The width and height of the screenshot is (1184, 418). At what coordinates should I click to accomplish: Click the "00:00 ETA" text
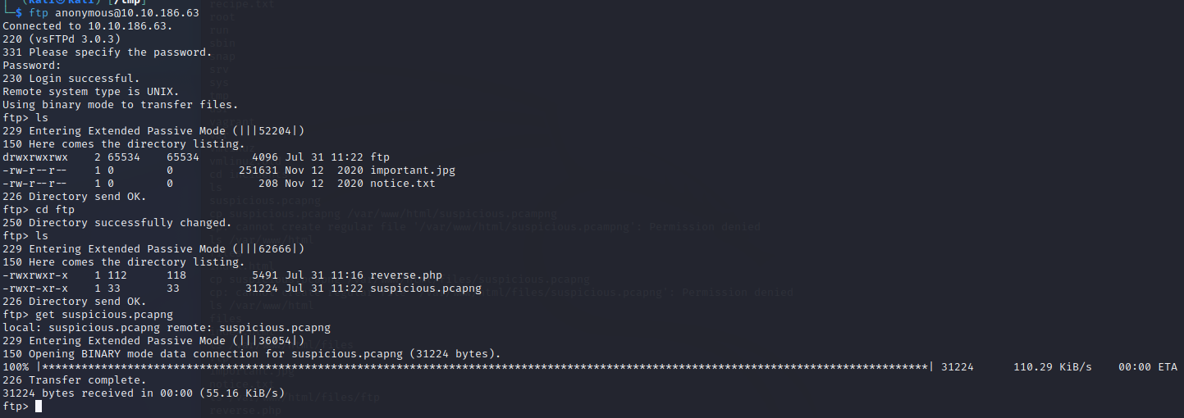point(1147,367)
